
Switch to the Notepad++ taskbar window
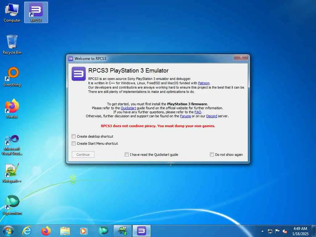(122, 231)
